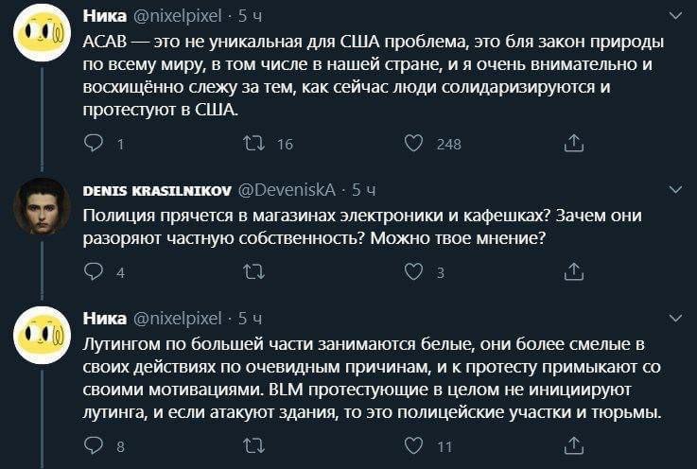Open the @DeveniskA profile handle
The image size is (697, 469).
(x=288, y=189)
